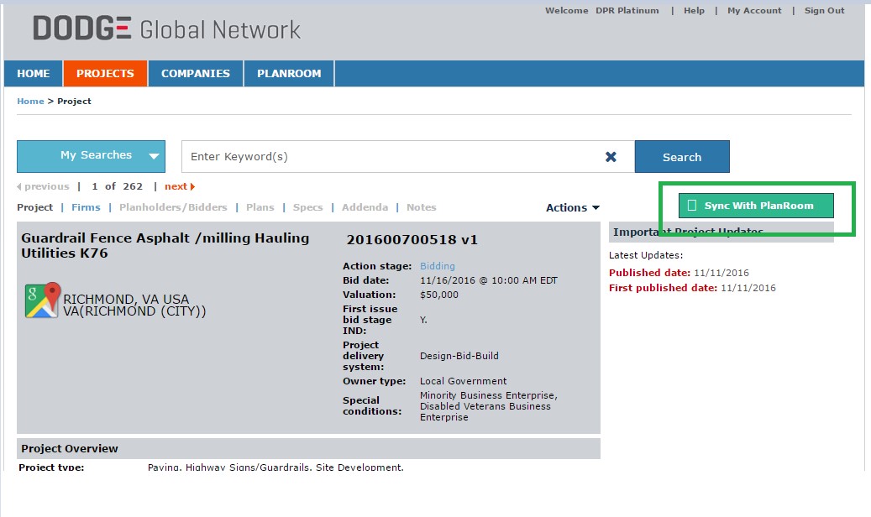Open the Help link
The width and height of the screenshot is (871, 517).
694,11
